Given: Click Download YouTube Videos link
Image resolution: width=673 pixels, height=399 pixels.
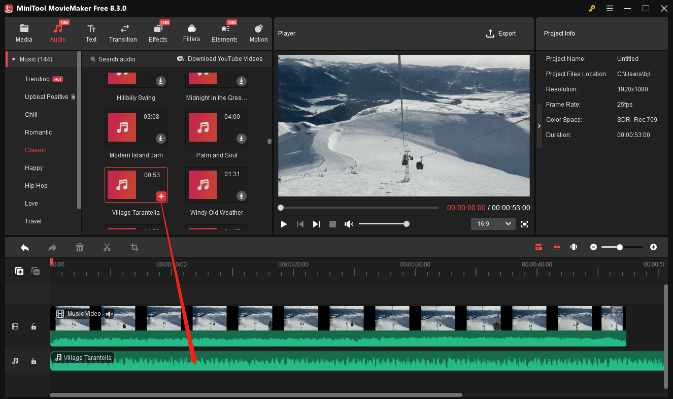Looking at the screenshot, I should 220,59.
